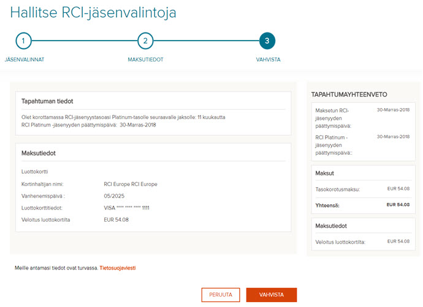Click the expiry value 05/2025
The height and width of the screenshot is (307, 423).
[x=114, y=196]
